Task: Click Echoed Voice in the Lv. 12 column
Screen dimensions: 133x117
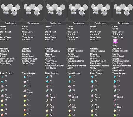Action: [6, 61]
